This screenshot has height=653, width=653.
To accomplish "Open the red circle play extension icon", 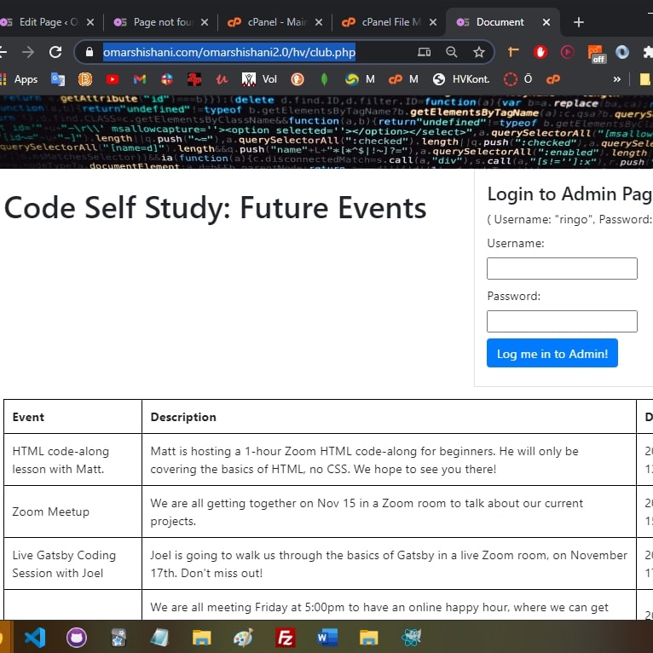I will (x=567, y=52).
